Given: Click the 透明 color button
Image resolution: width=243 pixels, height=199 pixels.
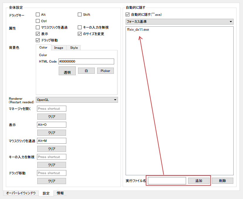Looking at the screenshot, I should [x=67, y=71].
